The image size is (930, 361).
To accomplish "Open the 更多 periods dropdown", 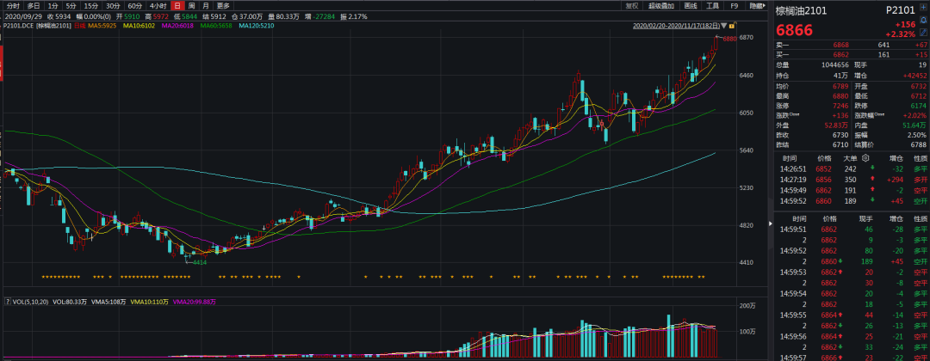I will pyautogui.click(x=223, y=6).
